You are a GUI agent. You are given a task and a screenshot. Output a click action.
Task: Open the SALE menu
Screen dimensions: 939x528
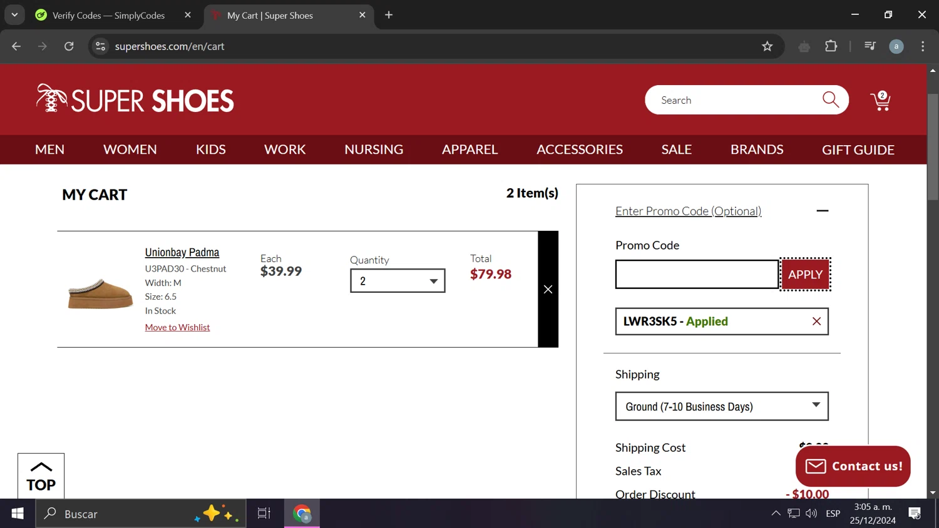(x=677, y=150)
